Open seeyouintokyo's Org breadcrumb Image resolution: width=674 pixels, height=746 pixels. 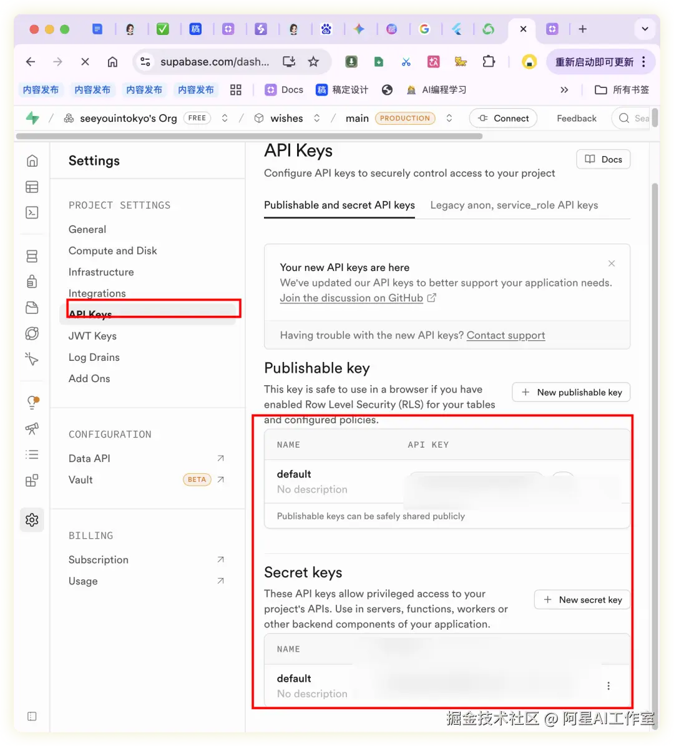click(x=129, y=118)
